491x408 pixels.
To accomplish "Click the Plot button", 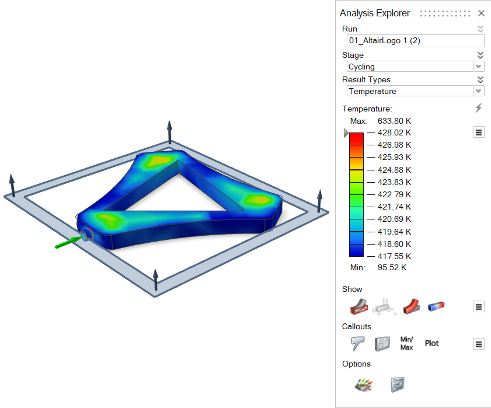I will coord(431,343).
